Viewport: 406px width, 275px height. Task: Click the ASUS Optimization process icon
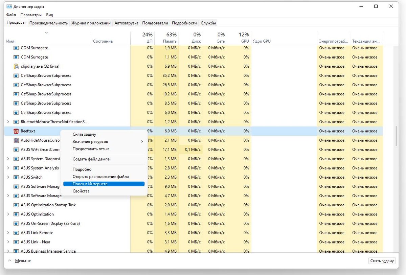tap(16, 214)
